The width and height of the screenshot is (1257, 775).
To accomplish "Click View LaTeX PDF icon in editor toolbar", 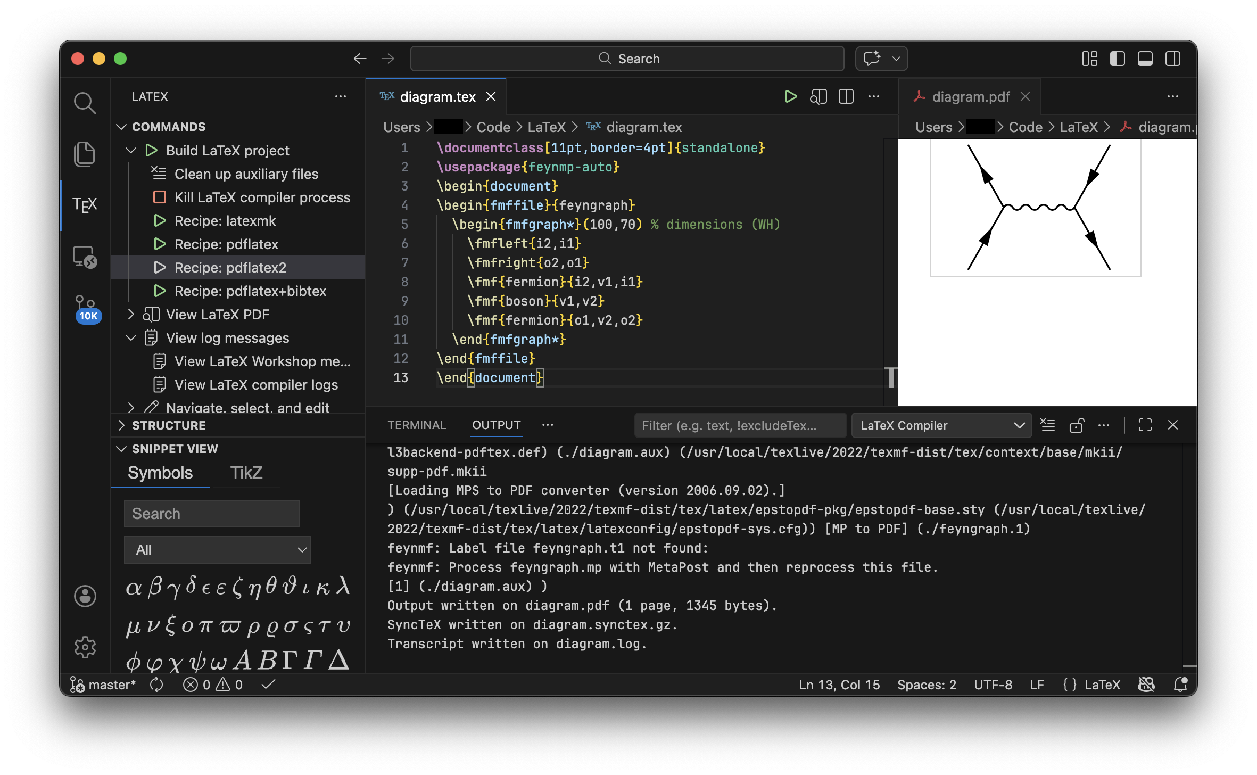I will pyautogui.click(x=818, y=96).
